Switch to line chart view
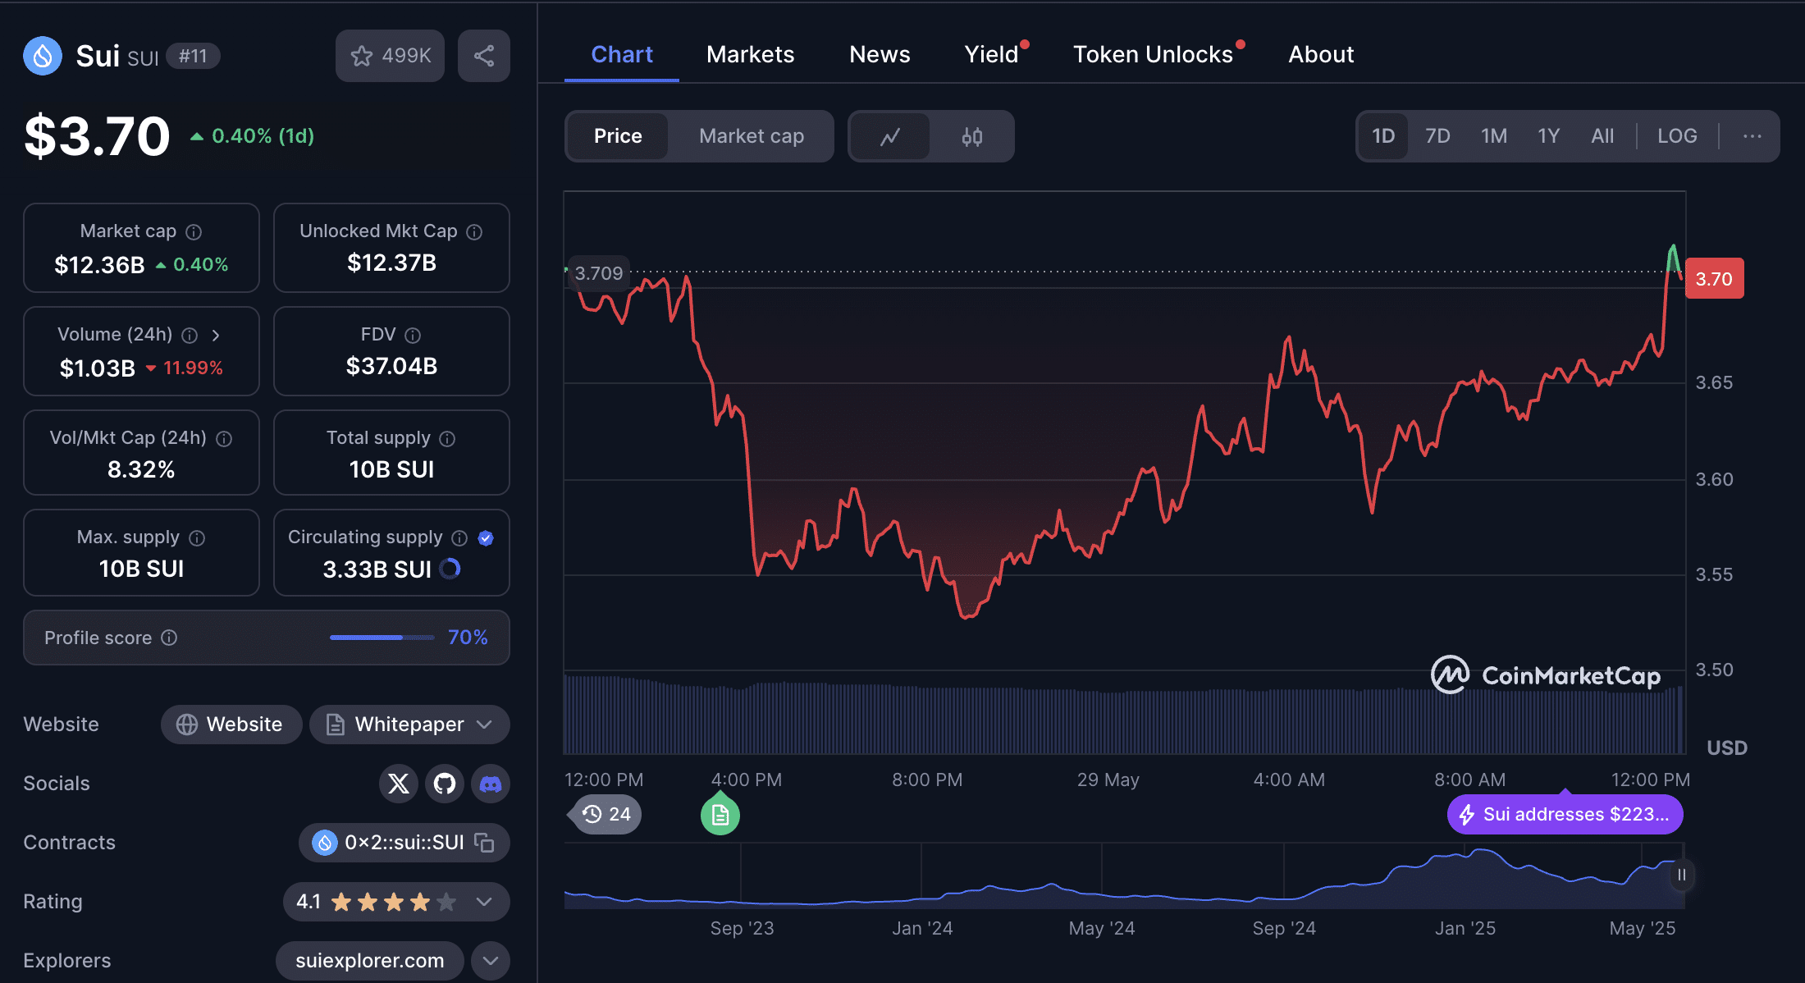This screenshot has width=1805, height=983. pyautogui.click(x=890, y=136)
